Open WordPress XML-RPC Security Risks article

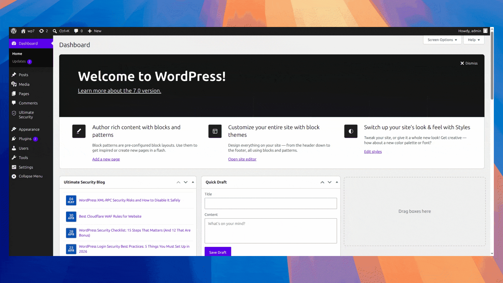click(x=129, y=200)
